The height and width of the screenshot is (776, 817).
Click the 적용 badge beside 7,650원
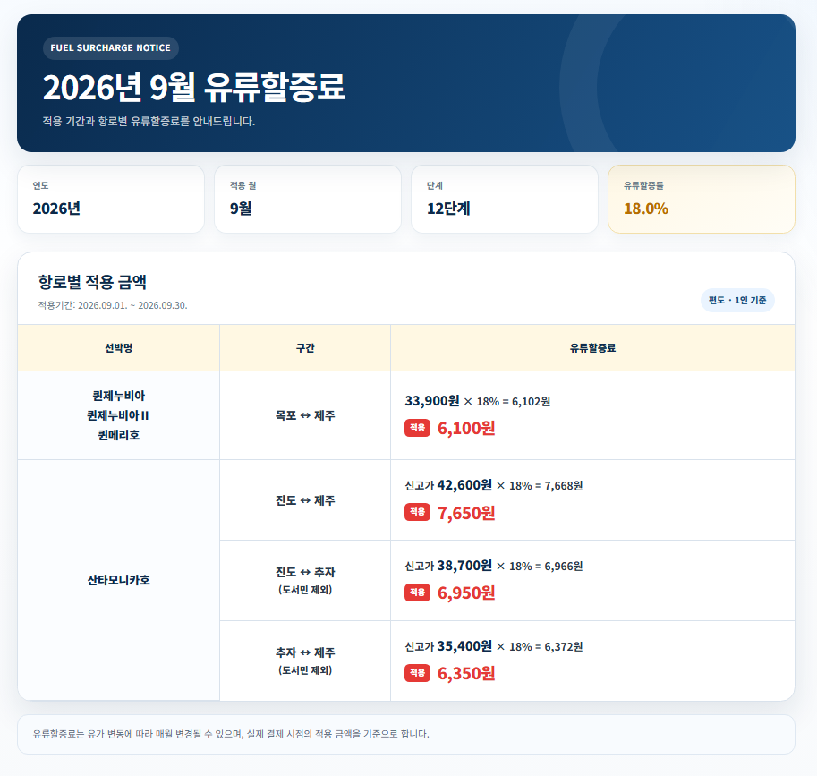tap(417, 512)
